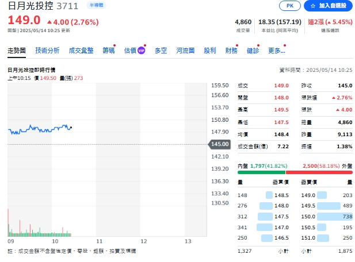Click the 資料時間 2025/05/14 10:25 timestamp
This screenshot has height=262, width=355.
[x=316, y=70]
